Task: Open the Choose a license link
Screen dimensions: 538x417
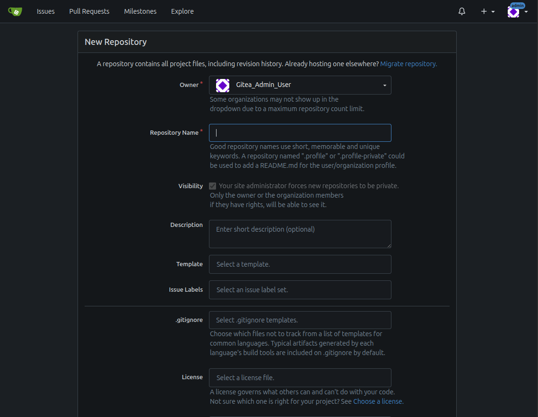Action: coord(378,401)
